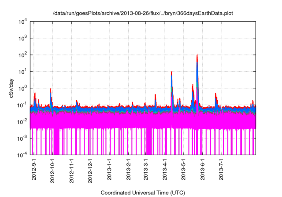282x197 pixels.
Task: Click the red peak tip near 2013-4-1
Action: (x=171, y=72)
